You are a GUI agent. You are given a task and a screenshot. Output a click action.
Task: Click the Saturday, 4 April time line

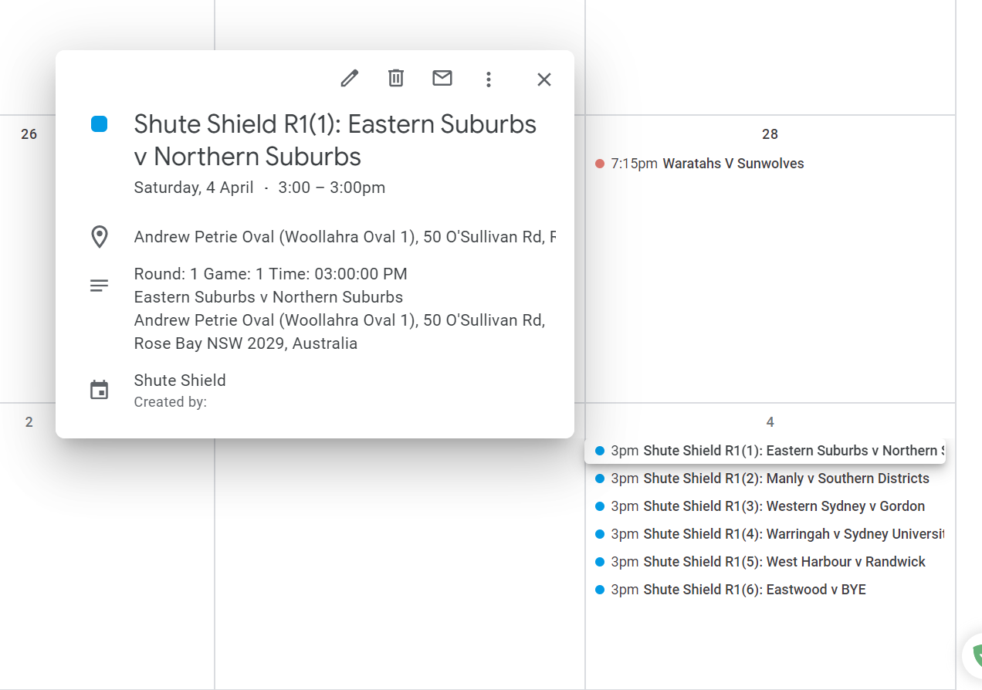[x=259, y=188]
